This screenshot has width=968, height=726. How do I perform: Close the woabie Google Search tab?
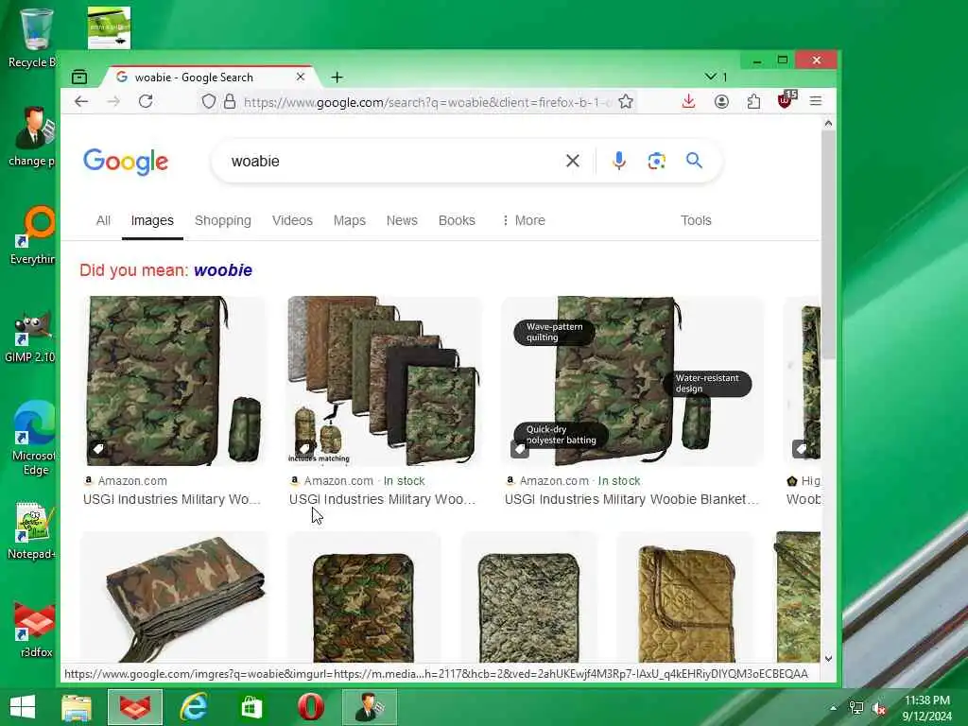301,78
